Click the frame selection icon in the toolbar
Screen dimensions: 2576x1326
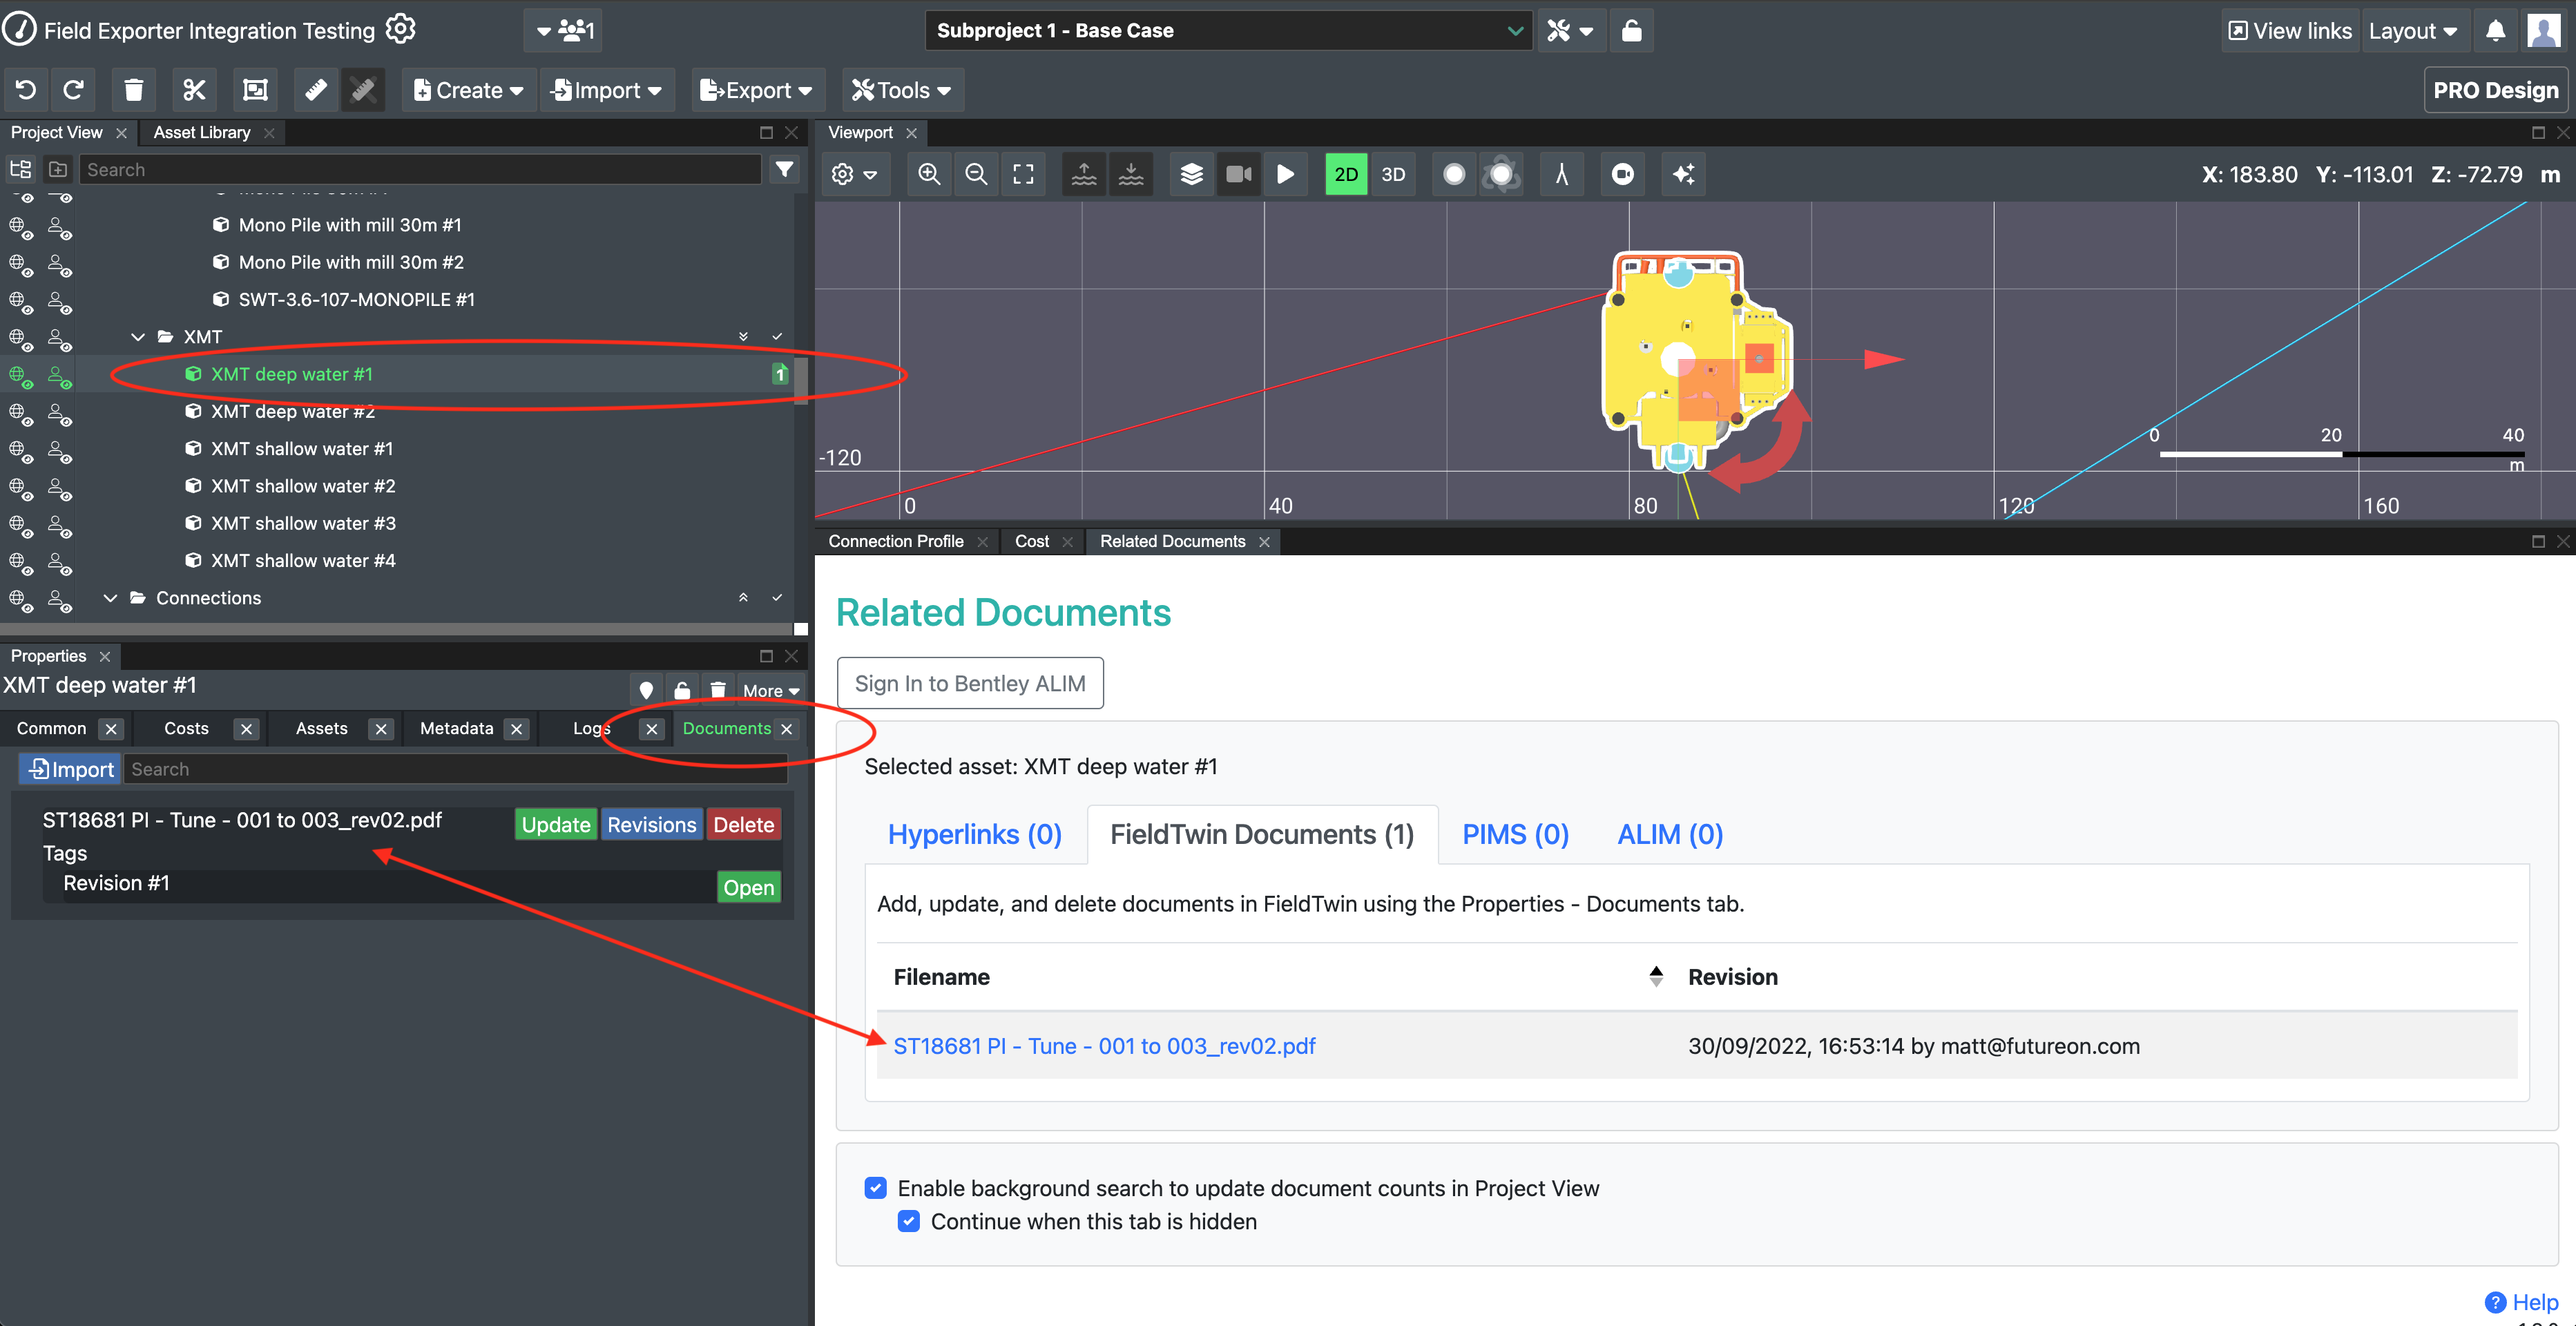point(255,90)
